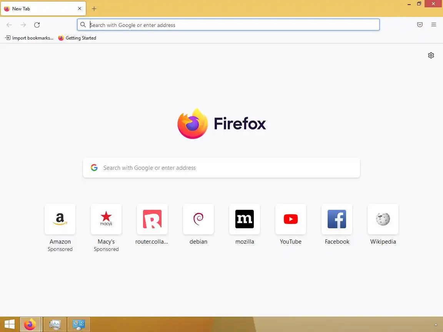Open the Windows Start button

(x=9, y=324)
